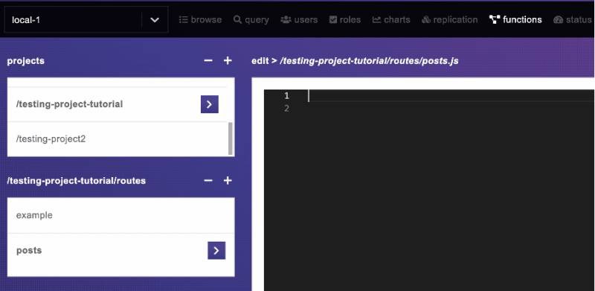Select the /testing-project2 project
Viewport: 595px width, 291px height.
pos(118,139)
